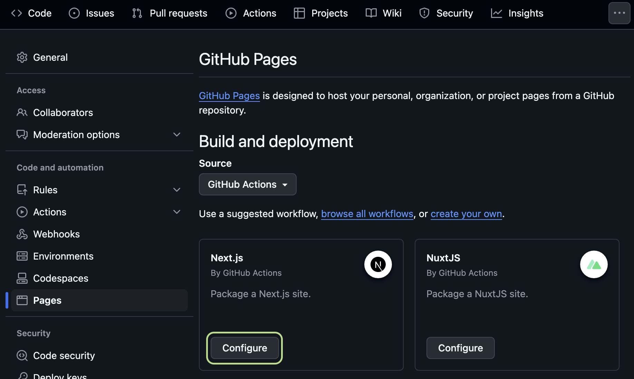Follow the GitHub Pages documentation link
Screen dimensions: 634x379
pos(229,96)
